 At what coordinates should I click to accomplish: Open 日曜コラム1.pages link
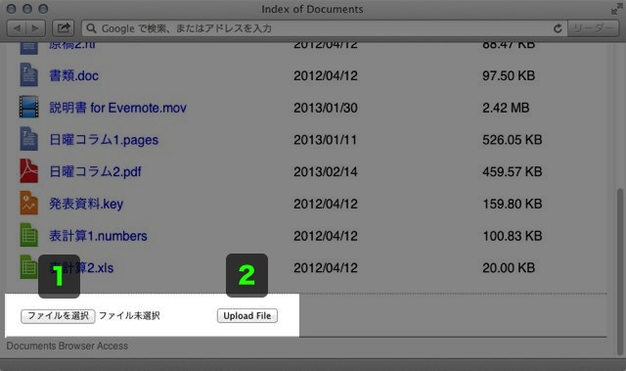[x=104, y=140]
